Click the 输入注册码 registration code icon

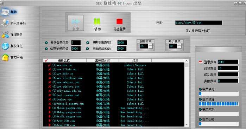click(x=5, y=23)
